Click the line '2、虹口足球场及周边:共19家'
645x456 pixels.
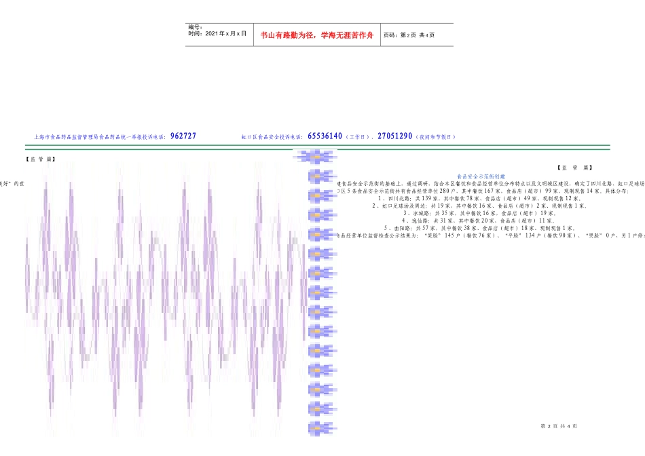(x=480, y=206)
